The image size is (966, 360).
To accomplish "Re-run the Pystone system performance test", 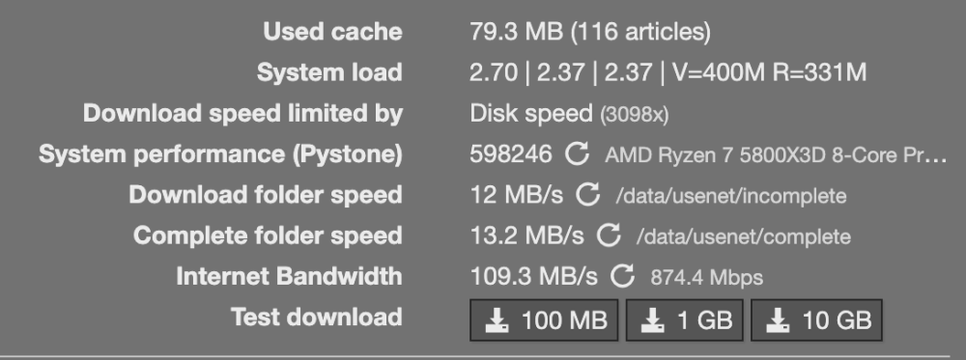I will pos(578,153).
